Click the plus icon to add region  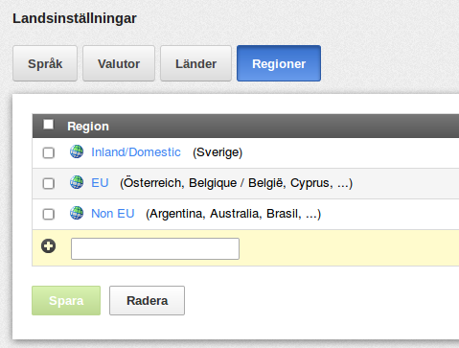[x=49, y=246]
